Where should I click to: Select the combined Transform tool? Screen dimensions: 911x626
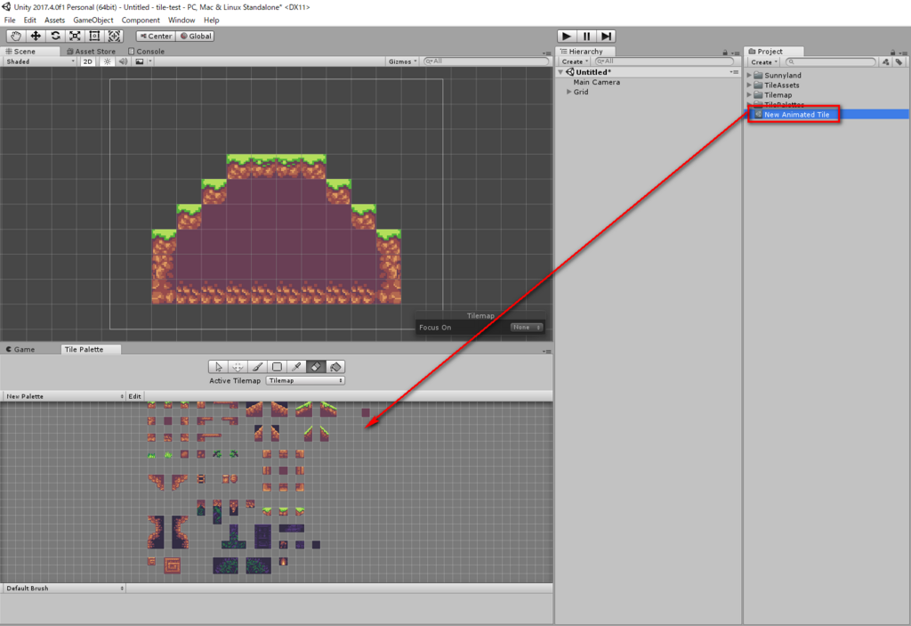click(115, 37)
